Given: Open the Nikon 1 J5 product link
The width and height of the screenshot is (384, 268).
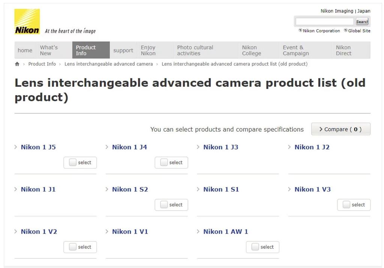Looking at the screenshot, I should (x=38, y=147).
